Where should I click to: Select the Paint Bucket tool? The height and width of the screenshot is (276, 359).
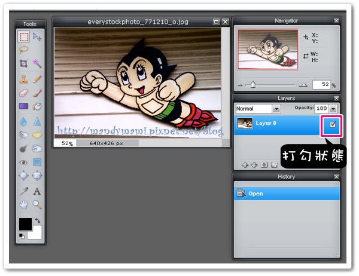click(x=37, y=106)
